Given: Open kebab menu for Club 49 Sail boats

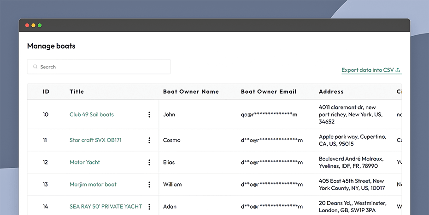Looking at the screenshot, I should coord(149,114).
